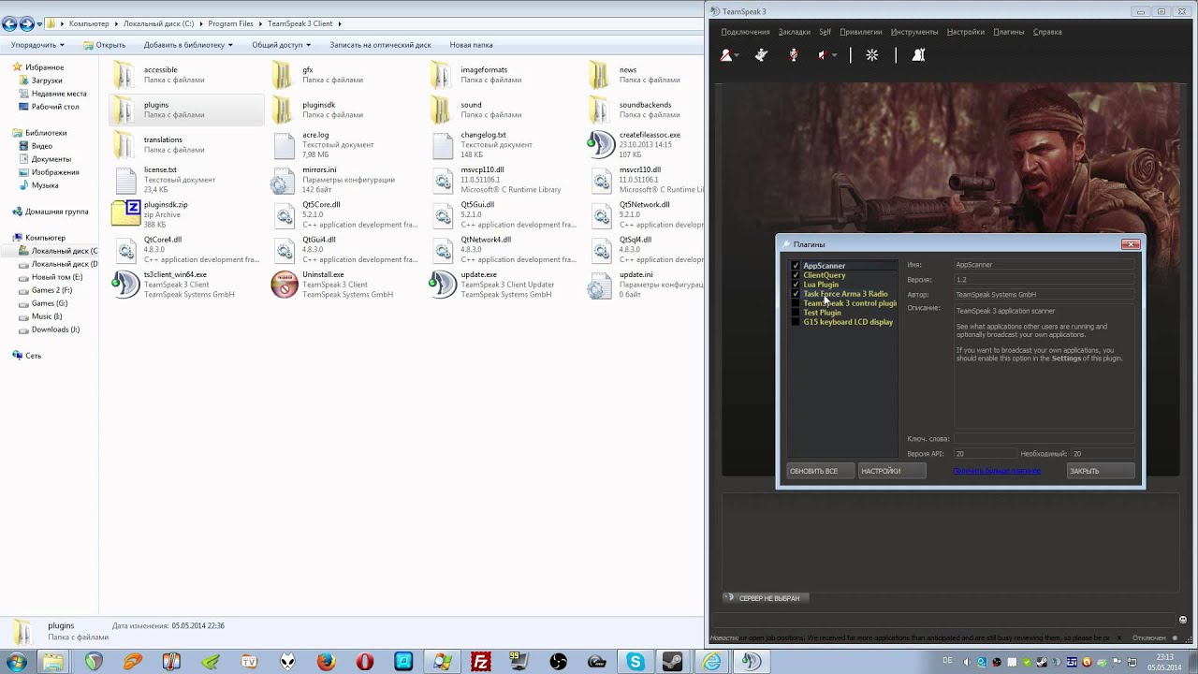Viewport: 1198px width, 674px height.
Task: Select the createfileassoc.exe icon
Action: [x=601, y=144]
